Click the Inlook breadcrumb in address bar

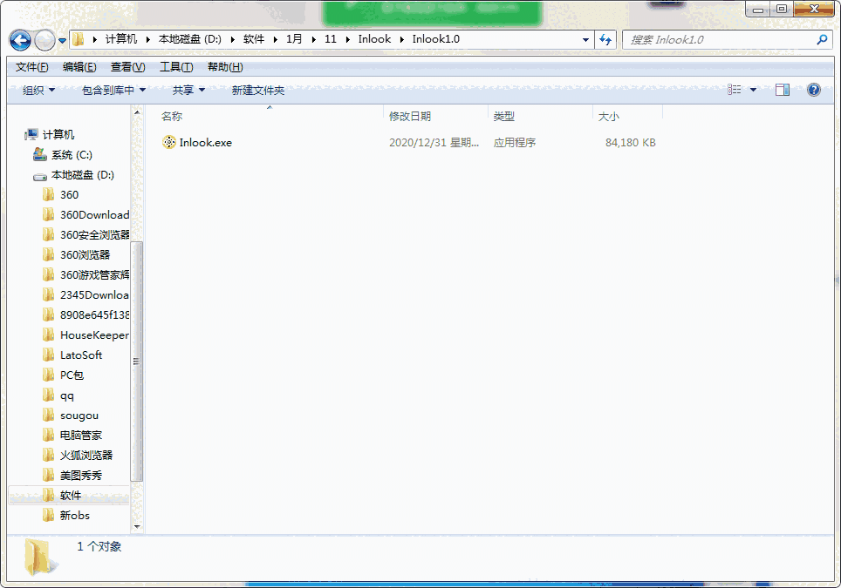pos(374,40)
